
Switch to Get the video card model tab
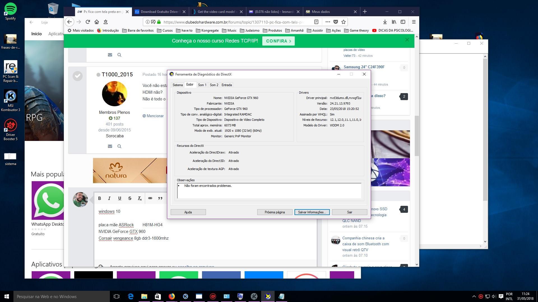point(217,11)
